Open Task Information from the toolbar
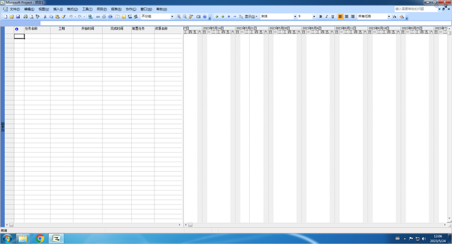Screen dimensions: 452x244 click(117, 17)
